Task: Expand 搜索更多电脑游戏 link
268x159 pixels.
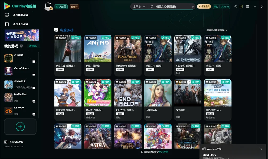Action: (217, 30)
